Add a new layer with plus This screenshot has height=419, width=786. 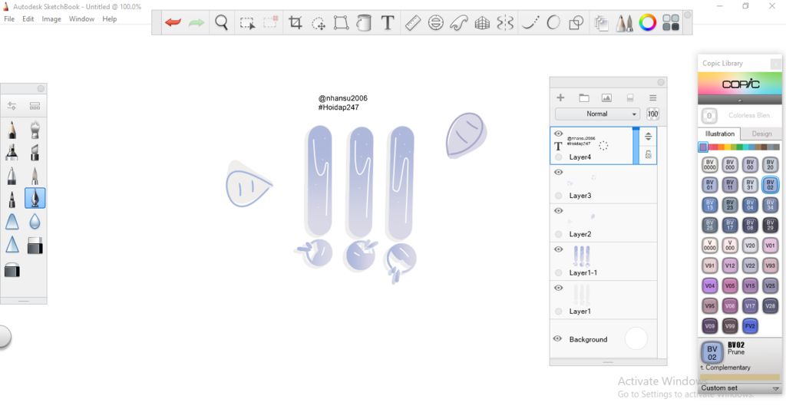pos(560,97)
